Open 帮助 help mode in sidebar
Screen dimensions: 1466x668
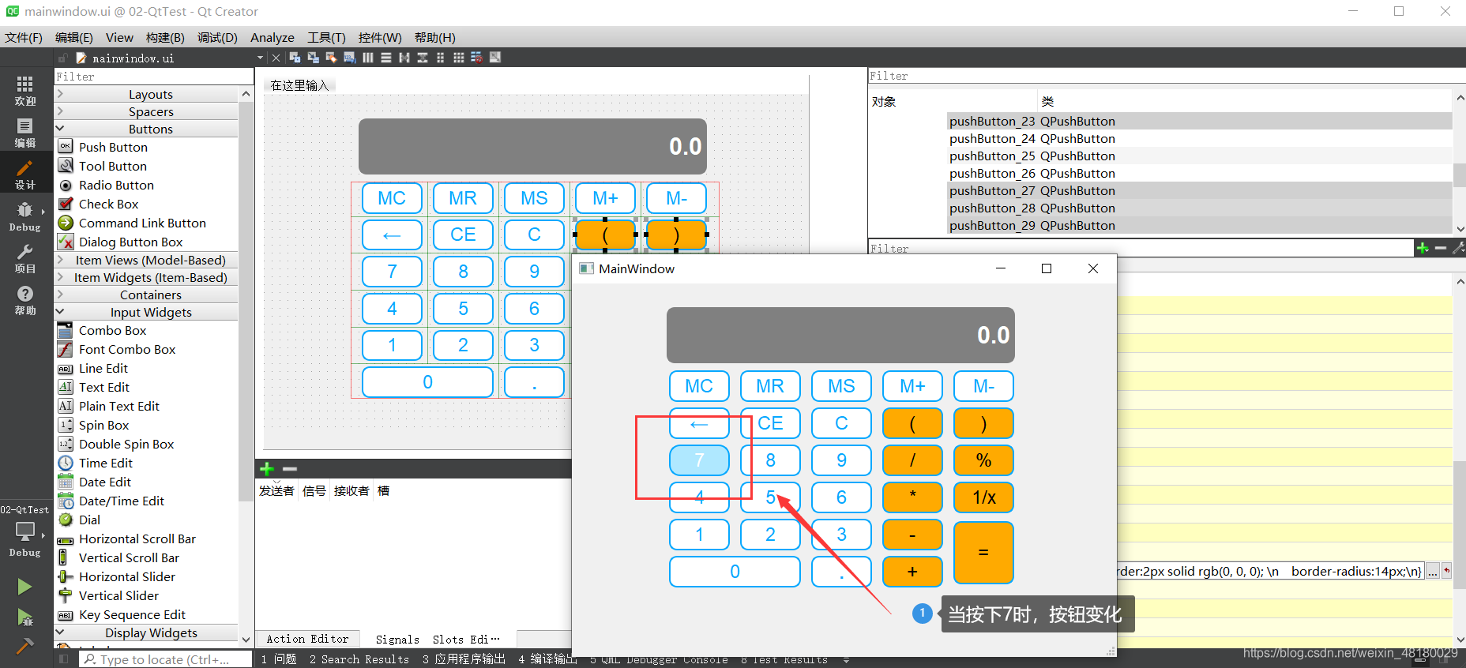[25, 300]
